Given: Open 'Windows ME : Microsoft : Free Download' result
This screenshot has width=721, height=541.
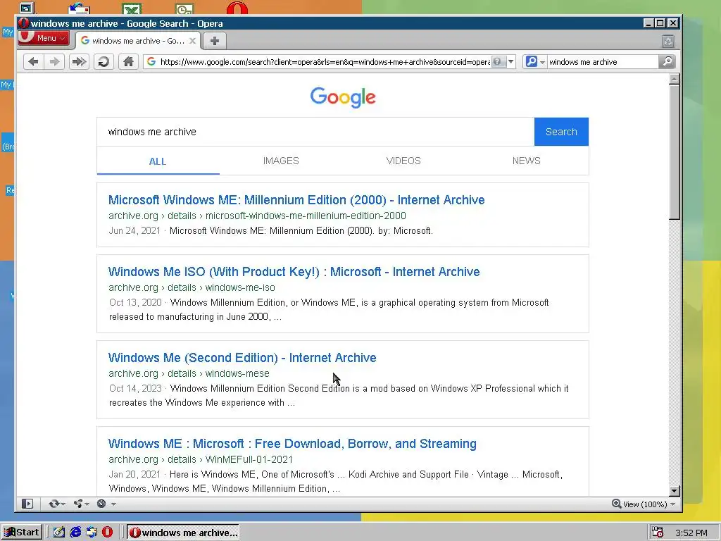Looking at the screenshot, I should [292, 444].
